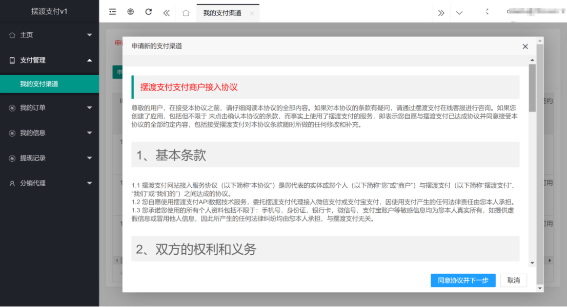Image resolution: width=567 pixels, height=307 pixels.
Task: Click dialog outer scrollbar up arrow
Action: coord(540,41)
